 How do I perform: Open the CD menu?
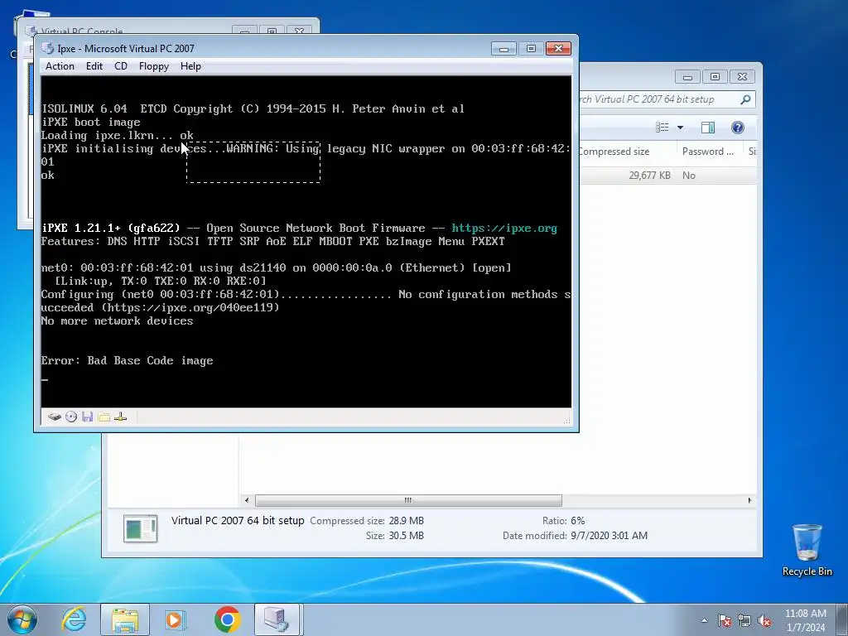[x=121, y=66]
